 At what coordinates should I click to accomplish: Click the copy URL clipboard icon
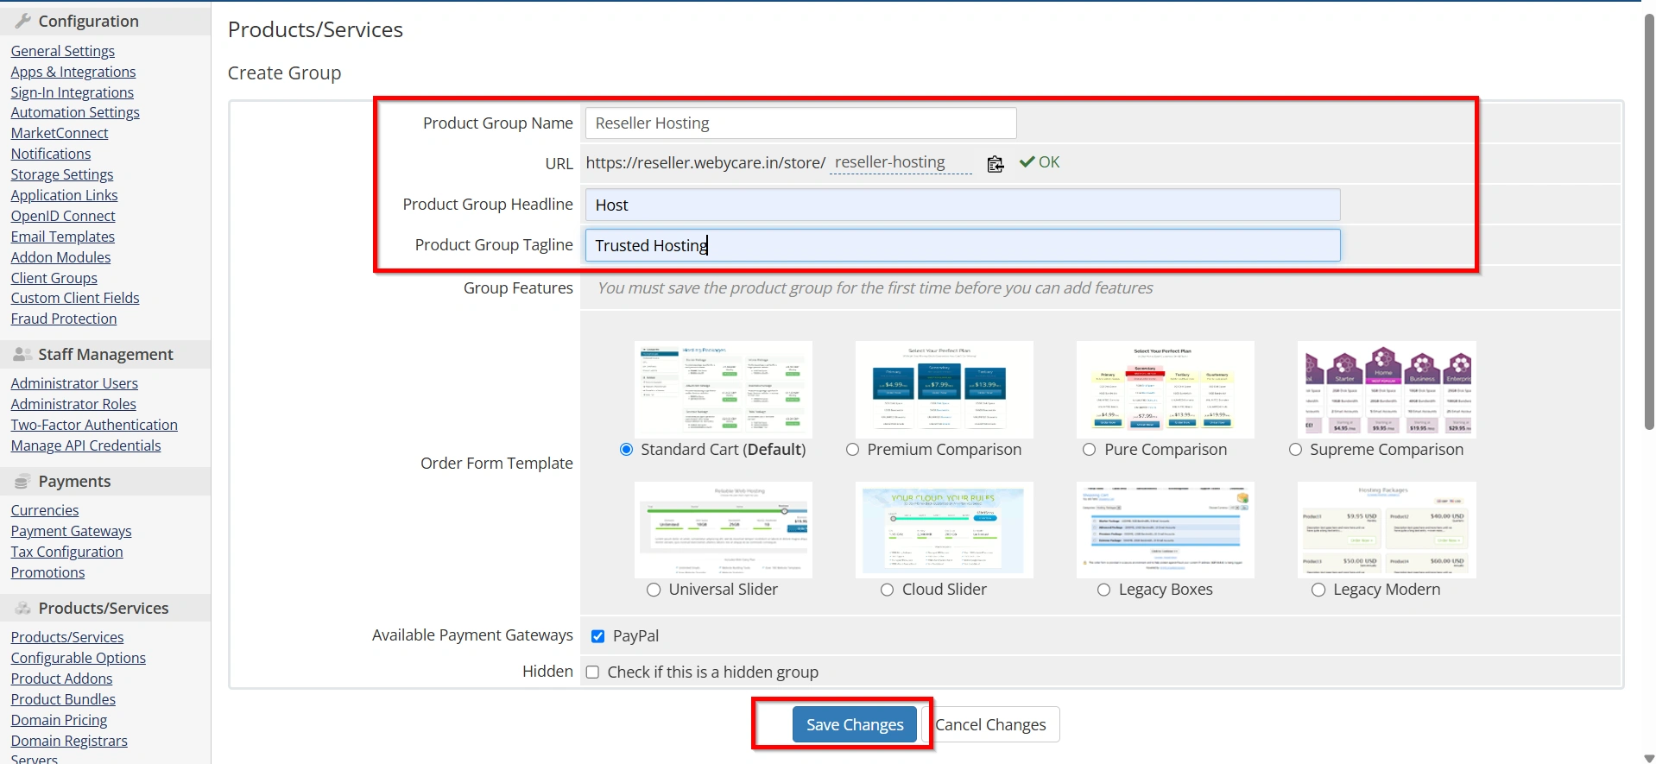click(x=995, y=163)
